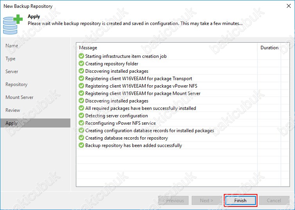Click check icon beside Creating configuration database records
This screenshot has height=210, width=295.
[81, 130]
